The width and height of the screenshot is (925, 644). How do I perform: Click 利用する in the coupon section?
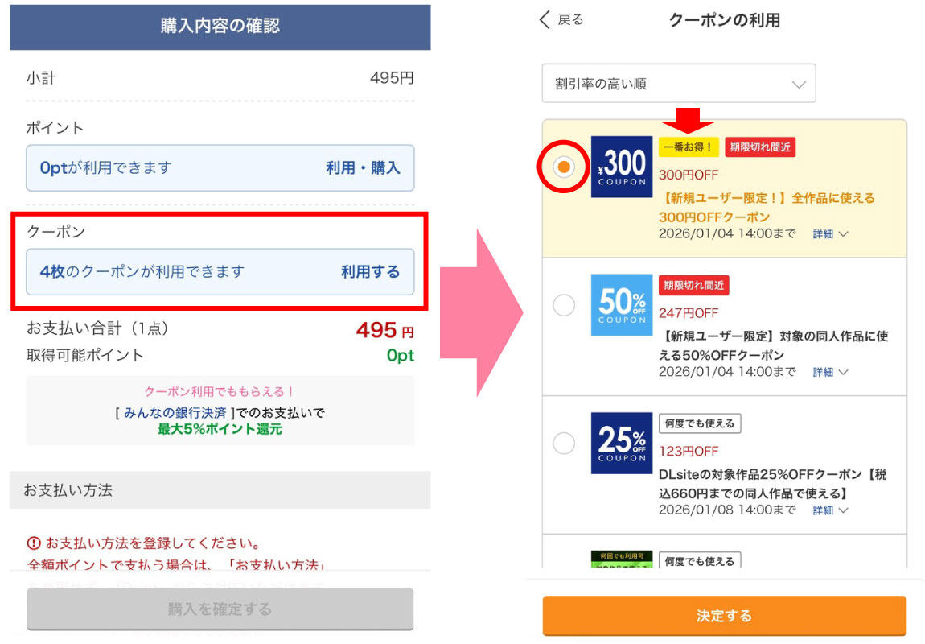[370, 272]
